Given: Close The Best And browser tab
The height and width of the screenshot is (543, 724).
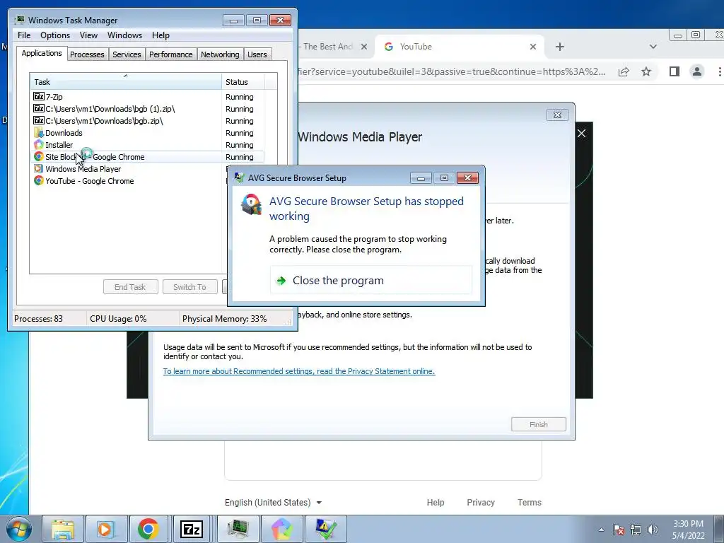Looking at the screenshot, I should 364,47.
